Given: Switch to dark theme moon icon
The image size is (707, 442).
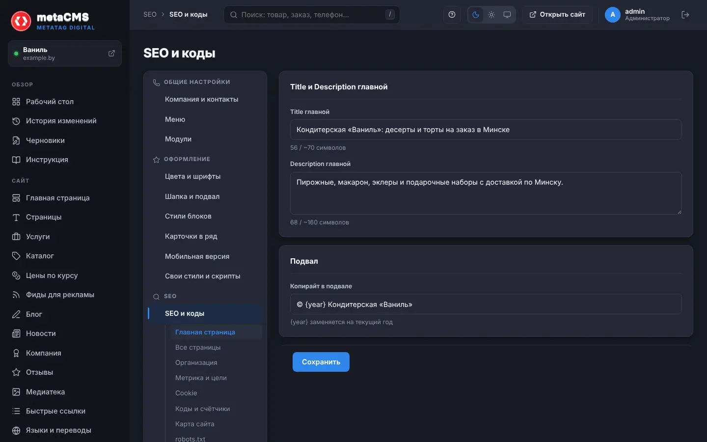Looking at the screenshot, I should click(x=475, y=15).
